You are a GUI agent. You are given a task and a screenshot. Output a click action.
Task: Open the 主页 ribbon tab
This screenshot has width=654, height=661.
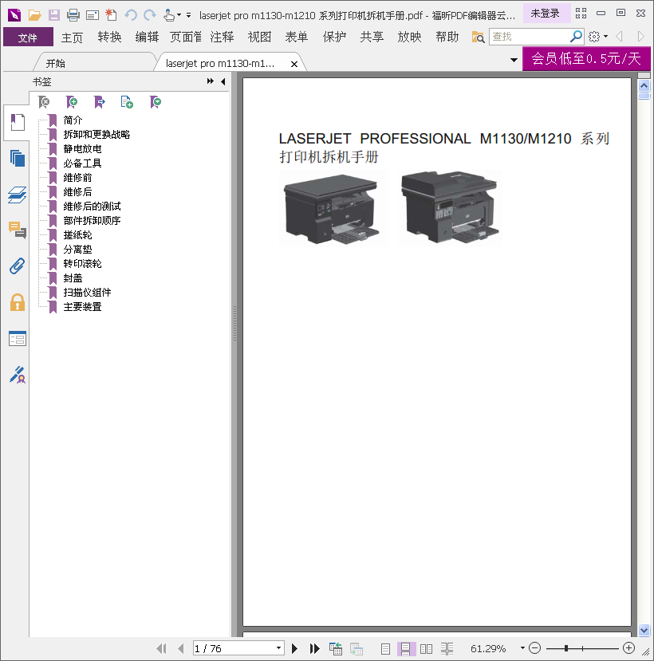pos(72,37)
